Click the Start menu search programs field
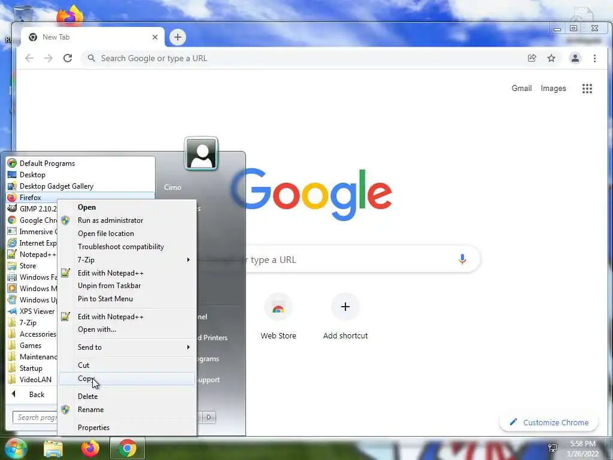613x460 pixels. click(x=35, y=417)
